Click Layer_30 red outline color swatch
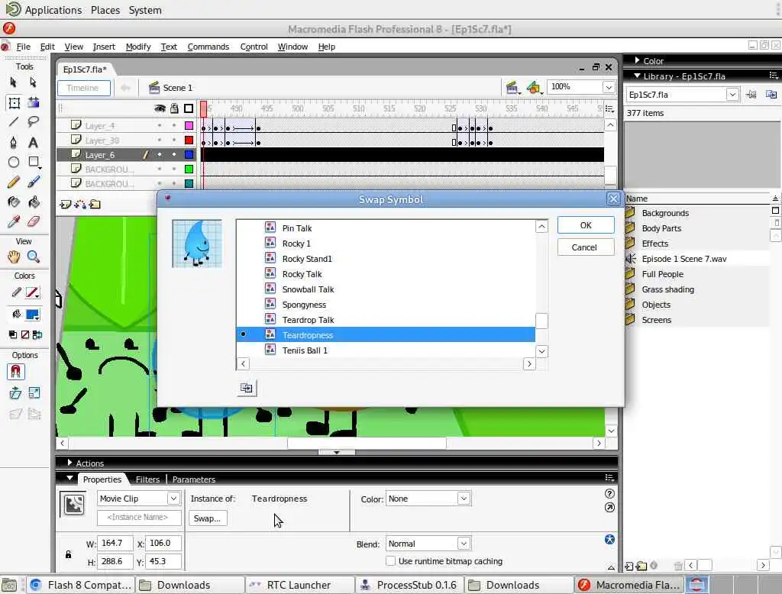The width and height of the screenshot is (782, 594). (189, 140)
